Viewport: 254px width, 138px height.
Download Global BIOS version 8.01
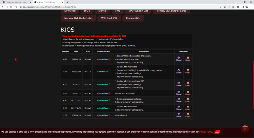178,59
